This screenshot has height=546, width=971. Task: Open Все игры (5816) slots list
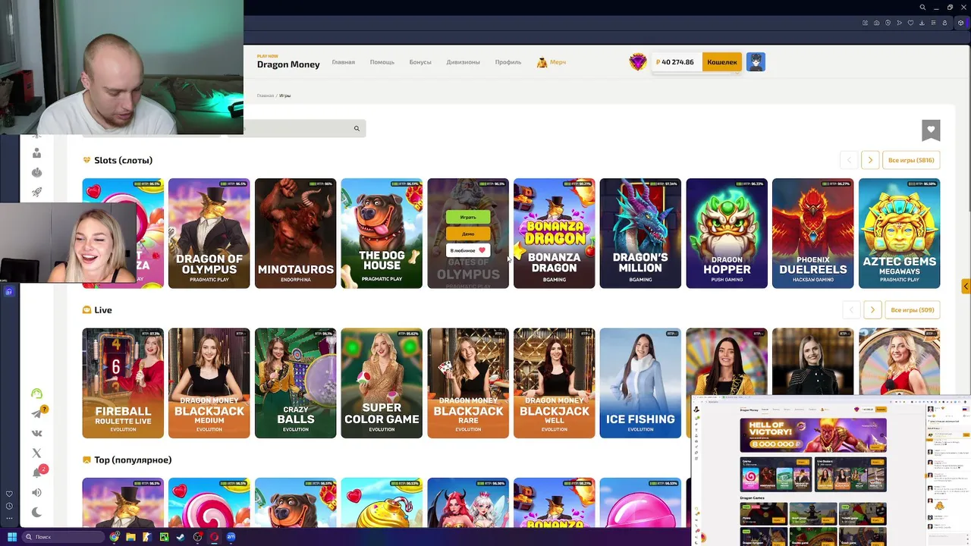911,160
